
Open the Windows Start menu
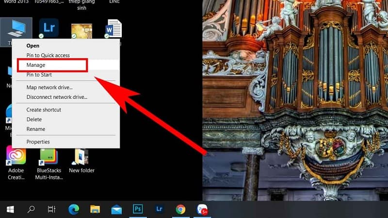tap(10, 209)
